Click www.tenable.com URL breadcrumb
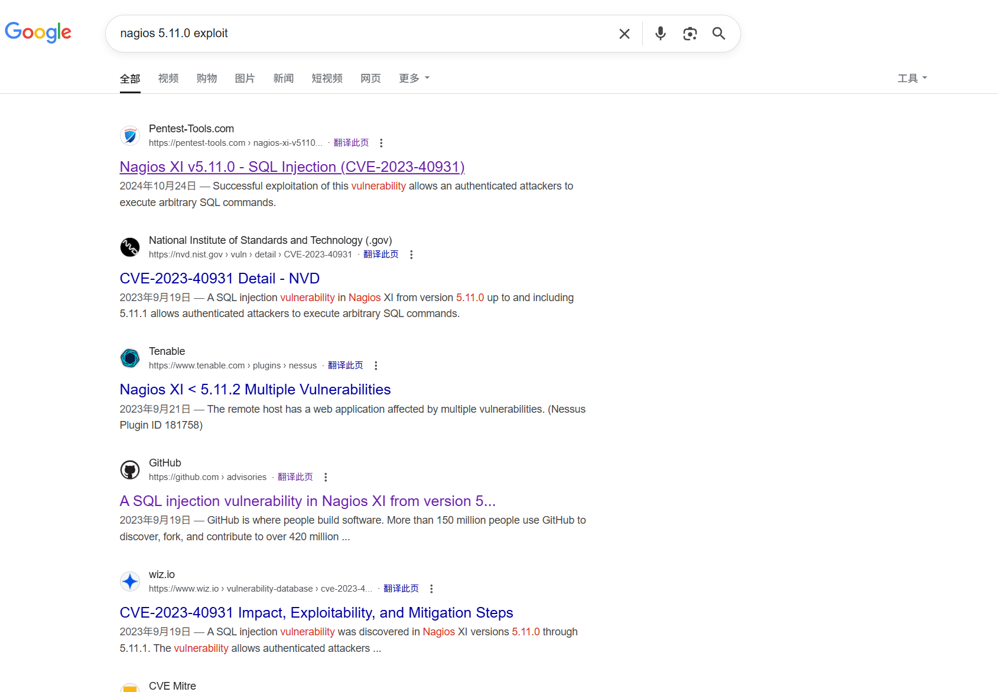The width and height of the screenshot is (998, 692). [x=233, y=365]
